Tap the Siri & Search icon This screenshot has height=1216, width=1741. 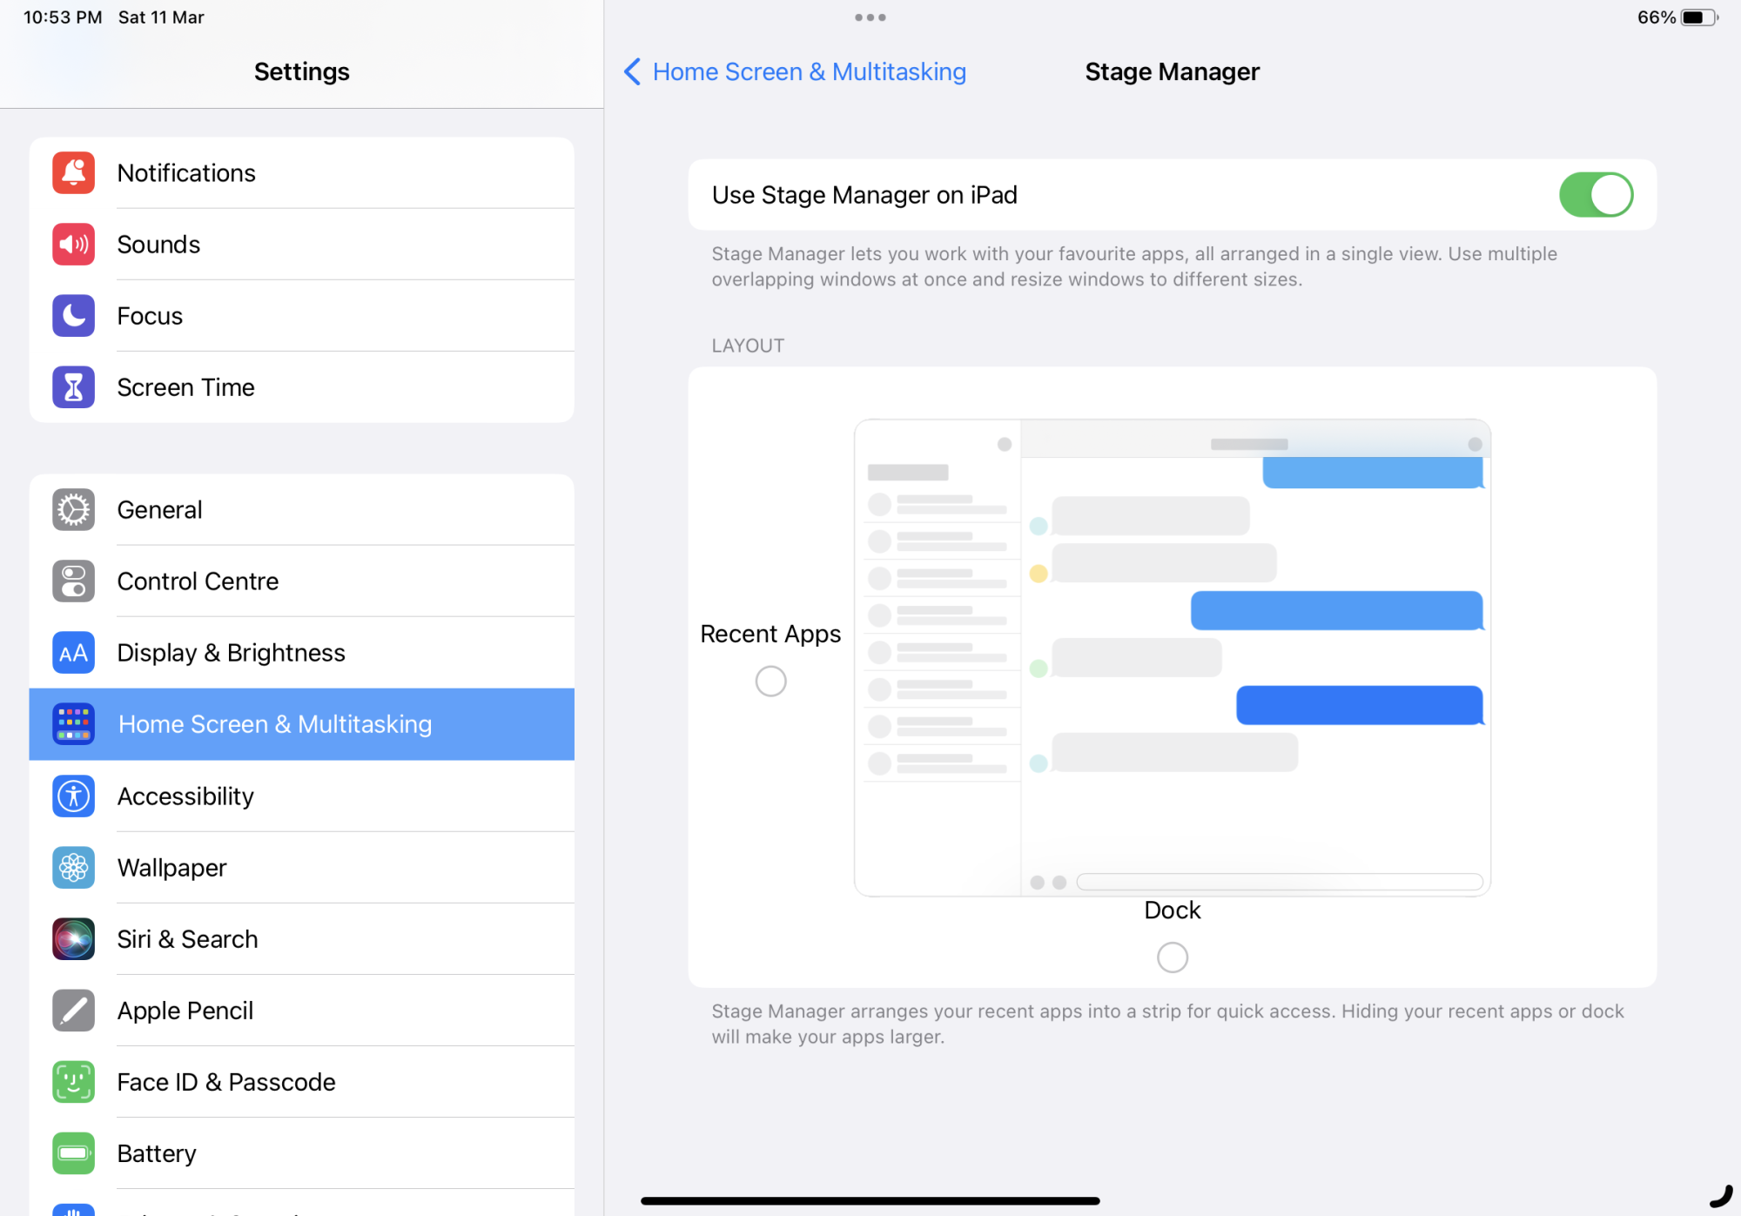point(73,939)
